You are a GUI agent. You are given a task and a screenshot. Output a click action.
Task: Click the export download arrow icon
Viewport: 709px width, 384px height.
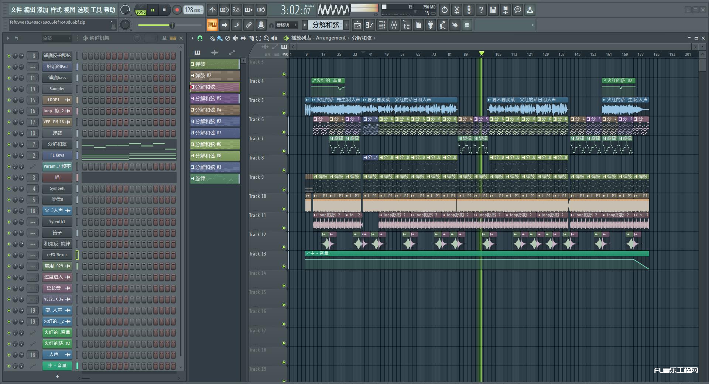click(x=530, y=10)
